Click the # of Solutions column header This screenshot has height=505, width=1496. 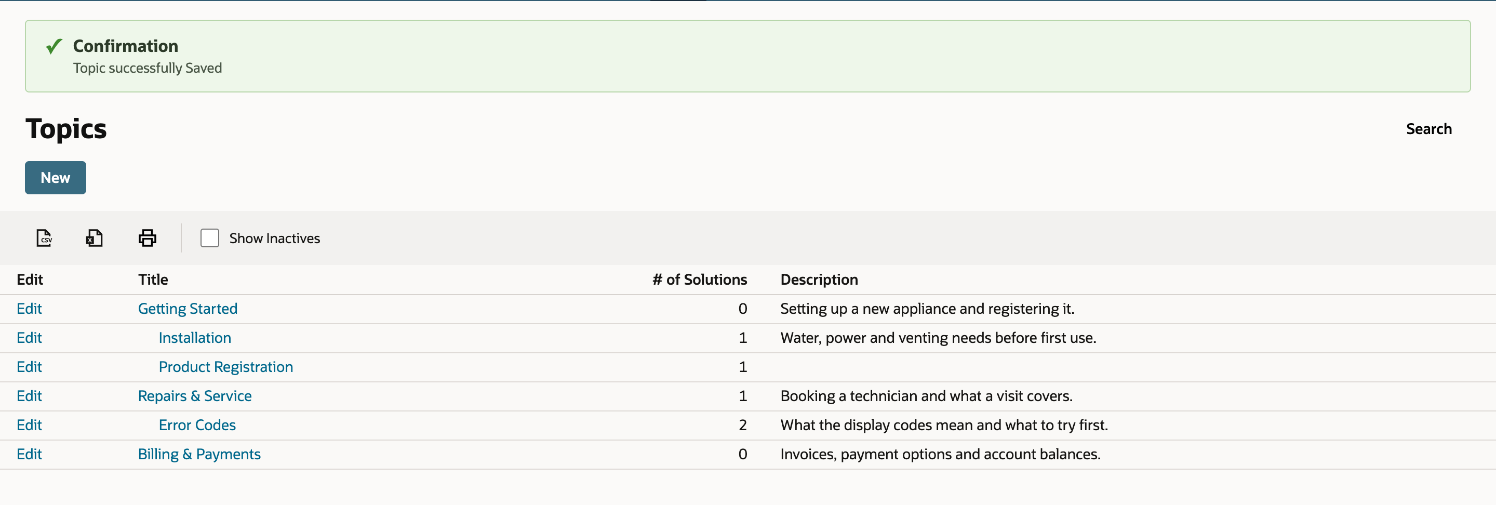point(700,280)
